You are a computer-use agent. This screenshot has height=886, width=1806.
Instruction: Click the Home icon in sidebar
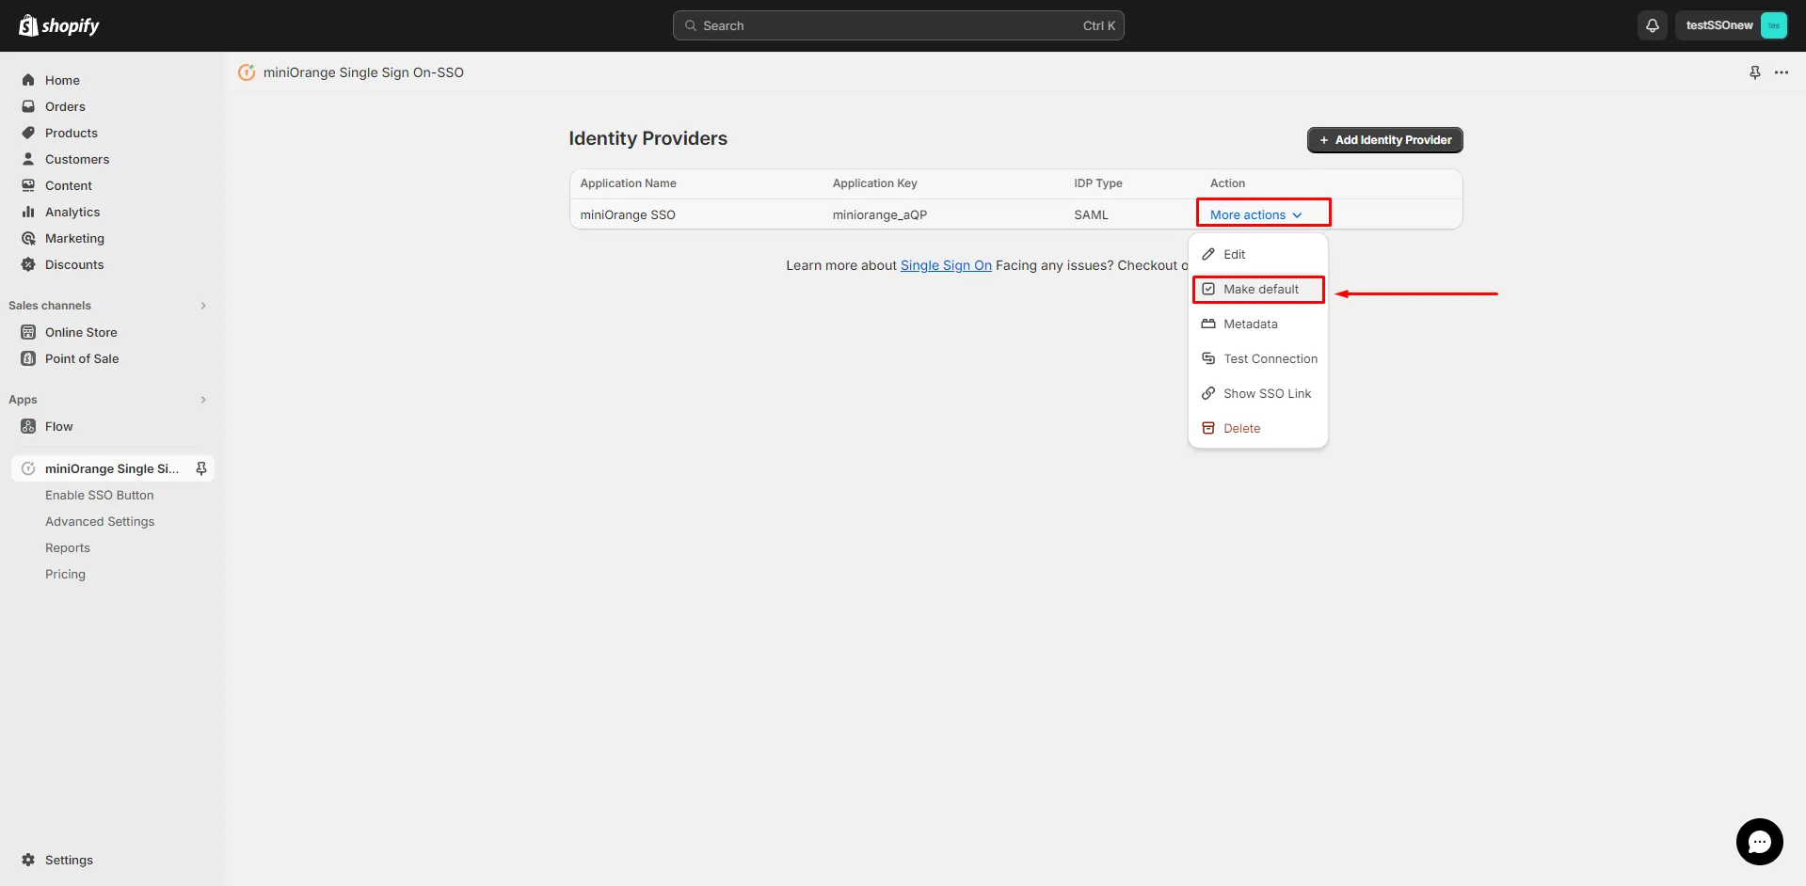pos(28,80)
